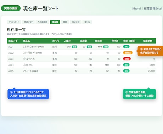Click product name ゴミ袋 45L

(28, 65)
